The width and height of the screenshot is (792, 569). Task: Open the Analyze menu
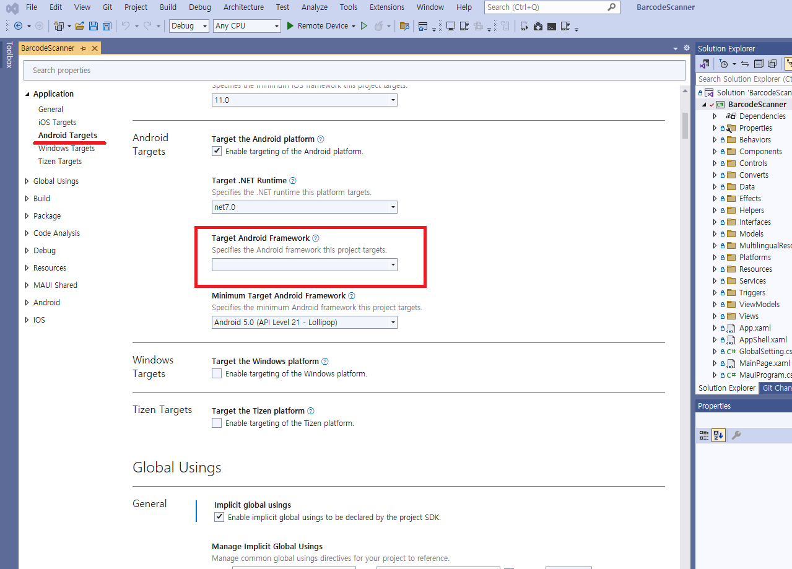pyautogui.click(x=315, y=7)
